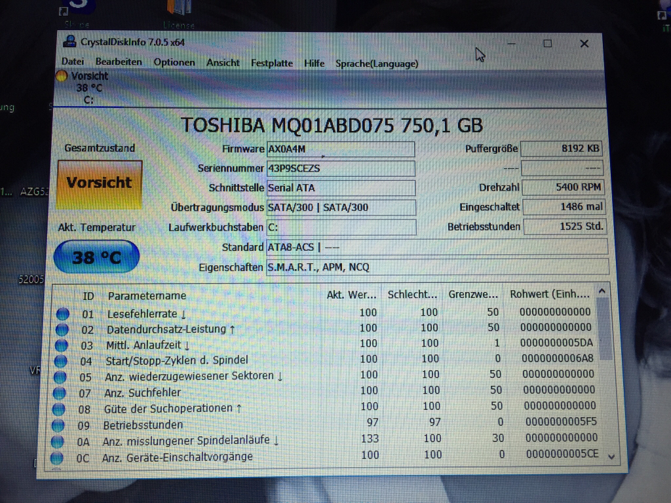Screen dimensions: 671x503
Task: Click the blue dot for wiederzugewiesener Sektoren
Action: point(60,377)
